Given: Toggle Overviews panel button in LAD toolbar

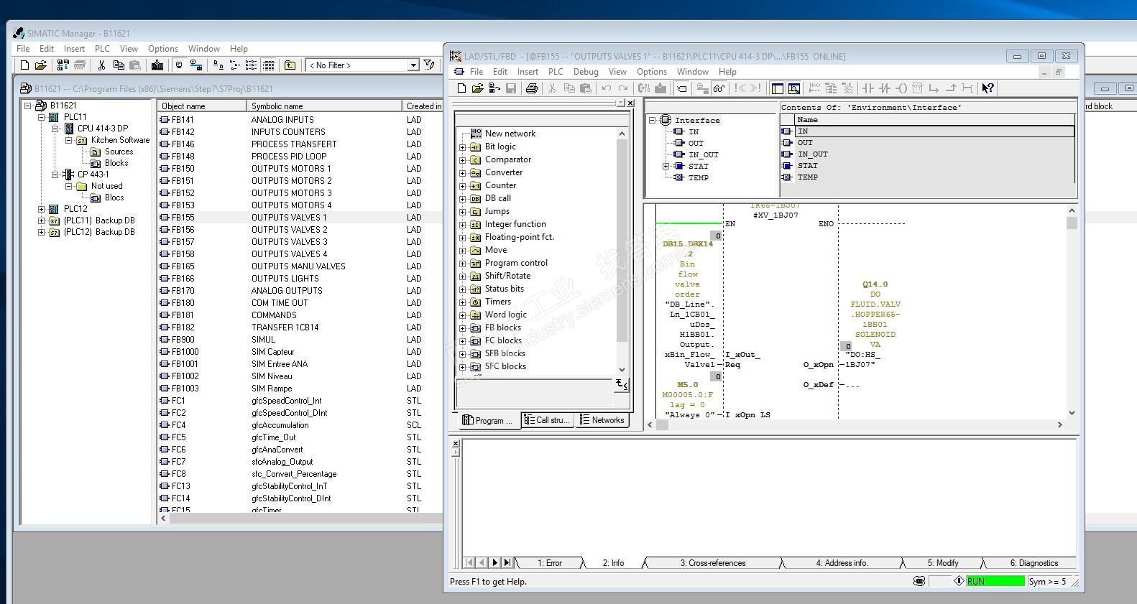Looking at the screenshot, I should (777, 88).
